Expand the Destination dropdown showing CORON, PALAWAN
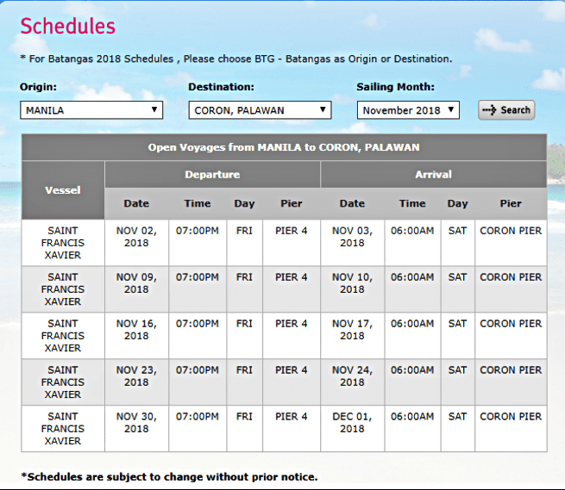Screen dimensions: 565x490 pyautogui.click(x=260, y=110)
